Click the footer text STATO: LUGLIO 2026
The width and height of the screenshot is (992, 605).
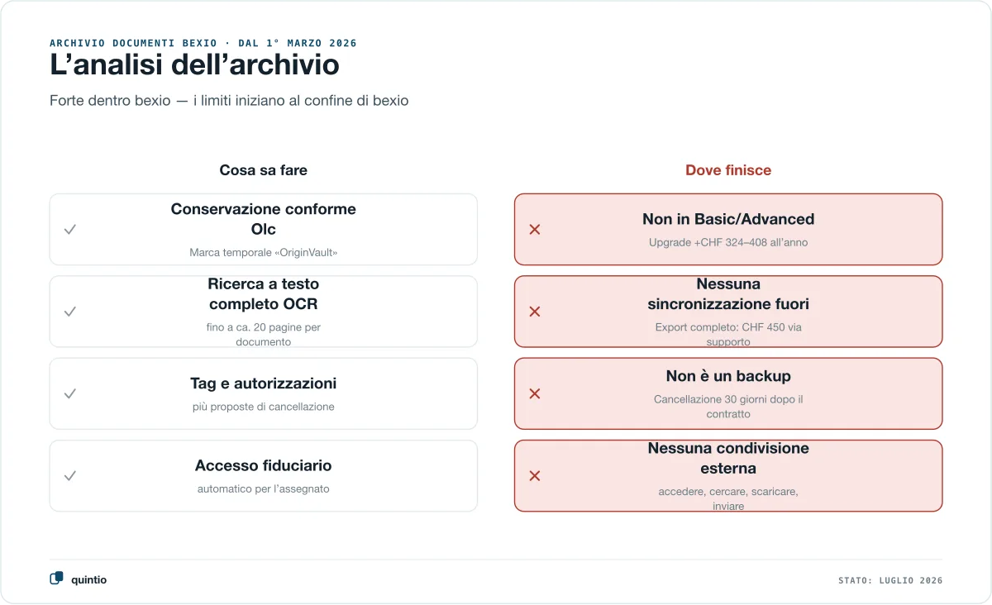[890, 581]
